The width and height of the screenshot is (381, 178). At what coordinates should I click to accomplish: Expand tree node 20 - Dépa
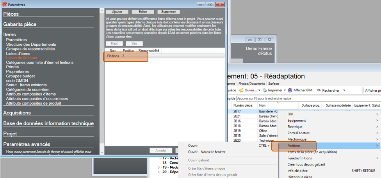coord(158,172)
